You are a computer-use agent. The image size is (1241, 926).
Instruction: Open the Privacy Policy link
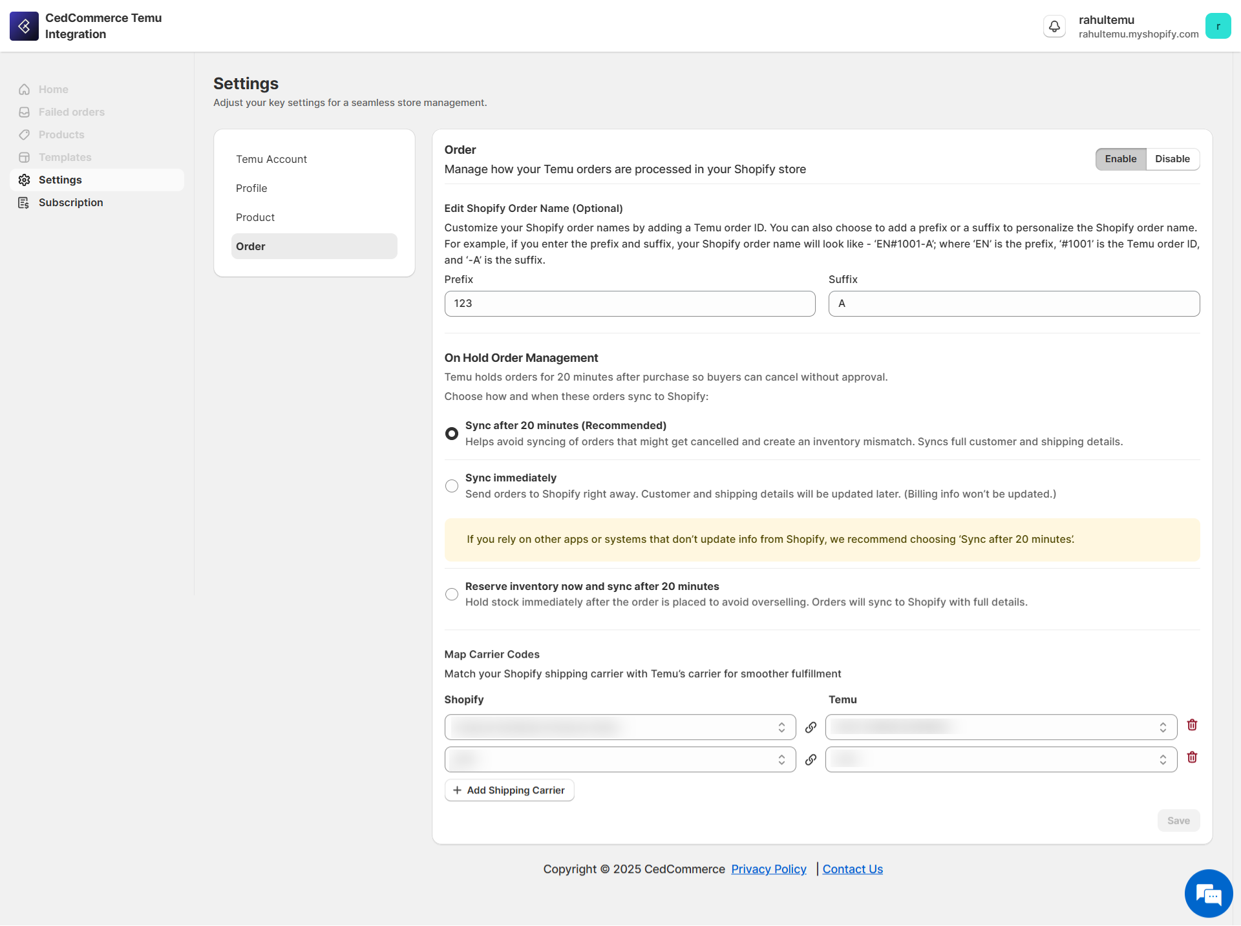tap(769, 869)
